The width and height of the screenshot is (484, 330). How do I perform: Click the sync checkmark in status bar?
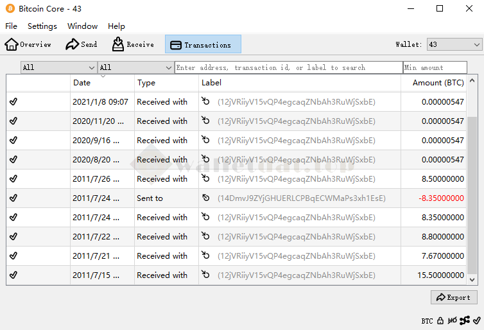tap(476, 320)
